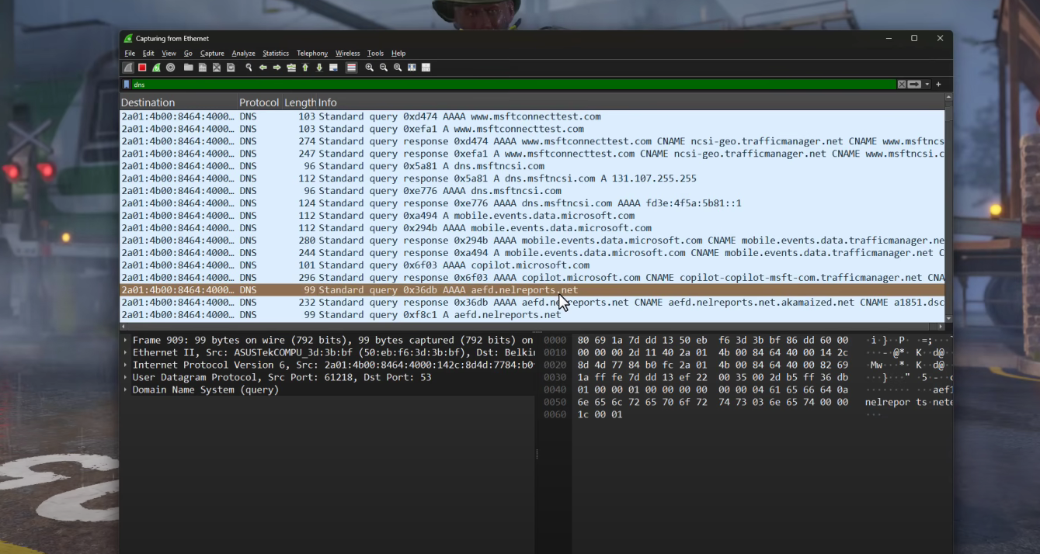Expand the Domain Name System (query) row

[x=126, y=390]
